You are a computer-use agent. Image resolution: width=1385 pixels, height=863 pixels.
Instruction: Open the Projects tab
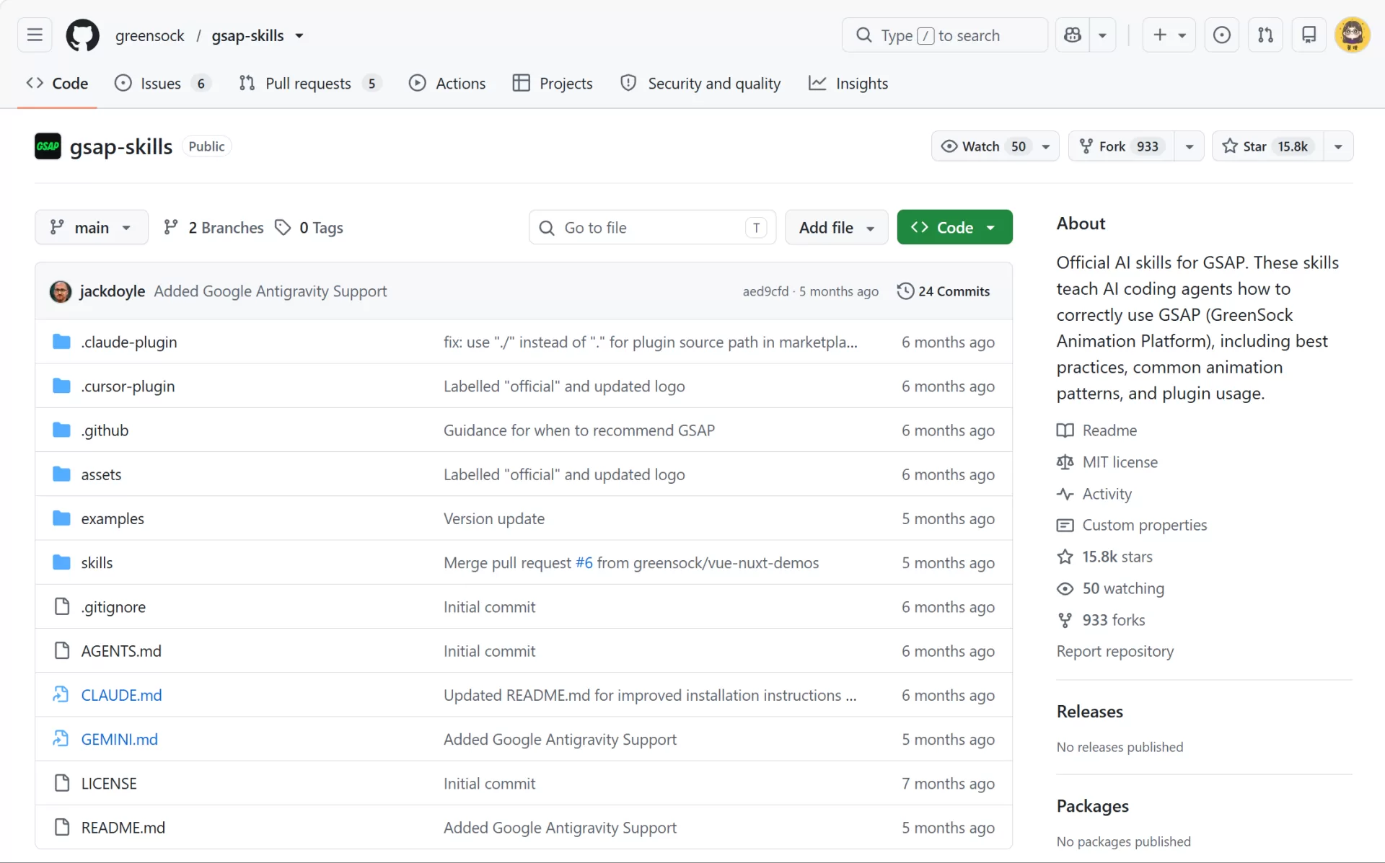[553, 84]
